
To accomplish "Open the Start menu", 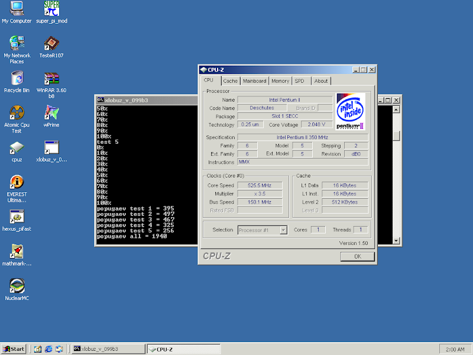I will coord(14,349).
